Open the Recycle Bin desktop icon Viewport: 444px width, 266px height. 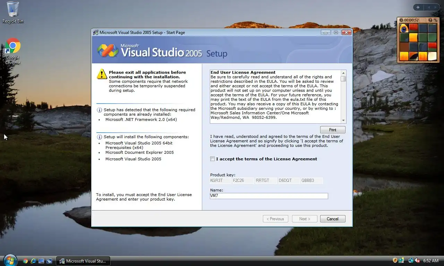12,12
